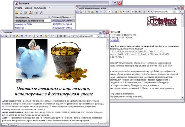
Task: Save the термины document with floppy icon
Action: pos(2,36)
